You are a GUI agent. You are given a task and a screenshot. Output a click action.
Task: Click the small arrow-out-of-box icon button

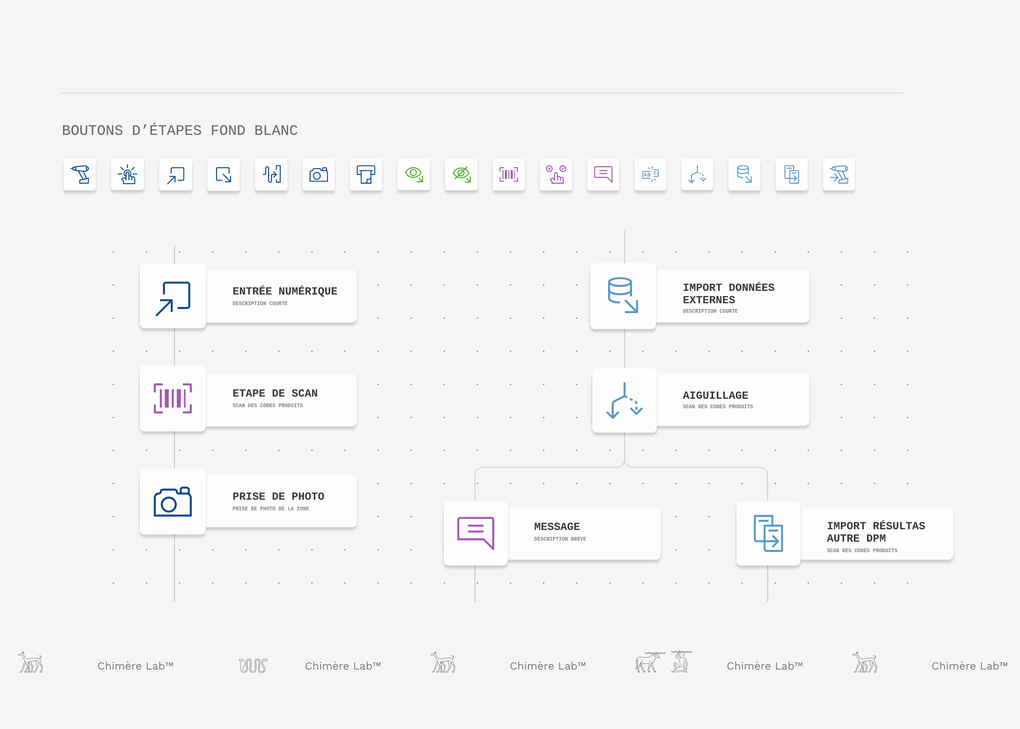pyautogui.click(x=223, y=175)
